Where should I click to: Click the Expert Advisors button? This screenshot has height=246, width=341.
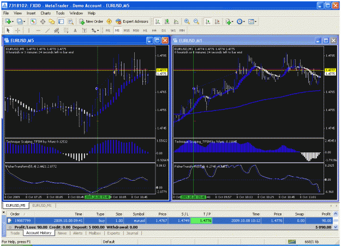pyautogui.click(x=132, y=21)
